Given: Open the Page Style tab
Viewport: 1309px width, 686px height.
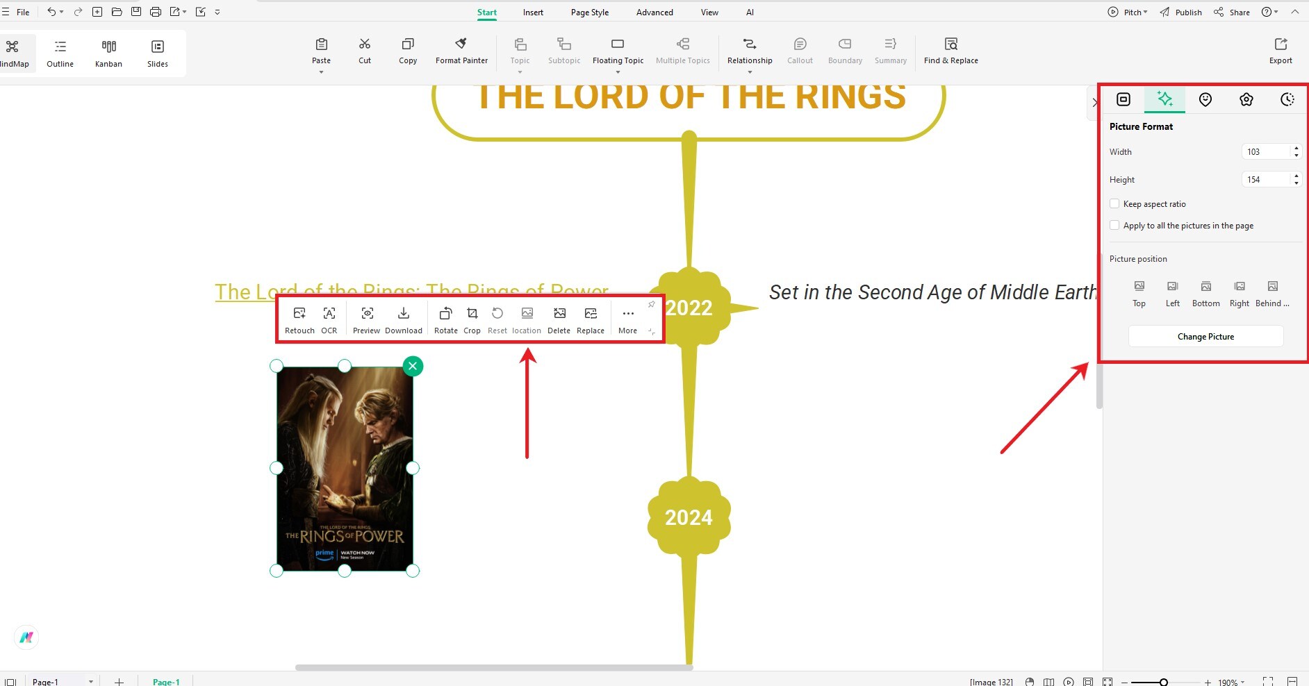Looking at the screenshot, I should point(590,12).
